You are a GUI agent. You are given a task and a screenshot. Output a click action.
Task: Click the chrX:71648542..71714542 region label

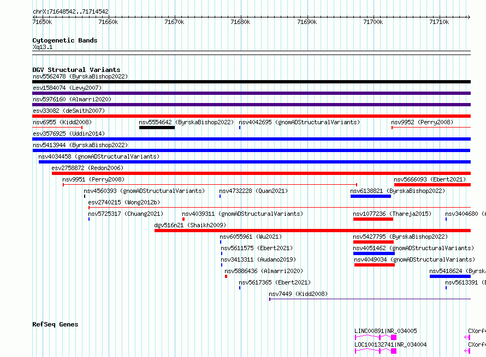pyautogui.click(x=70, y=11)
